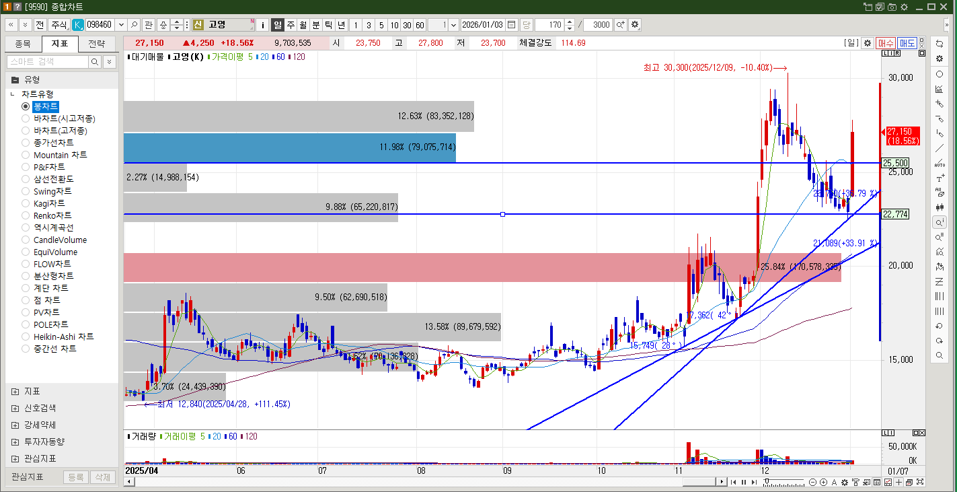Click the pause playback icon
The image size is (957, 492).
(x=744, y=482)
